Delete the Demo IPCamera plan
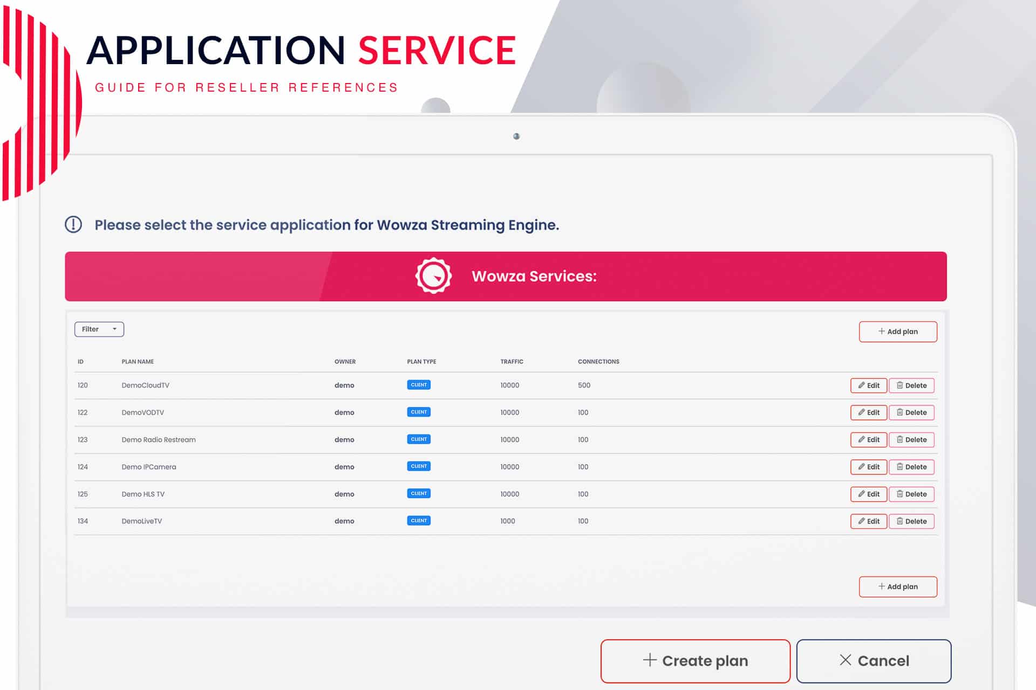Screen dimensions: 1036x690 [911, 467]
